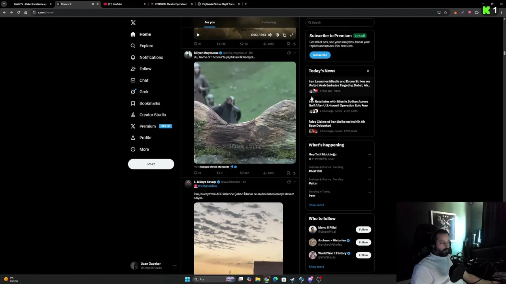Open File Explorer from the taskbar
The image size is (506, 284).
tap(258, 279)
